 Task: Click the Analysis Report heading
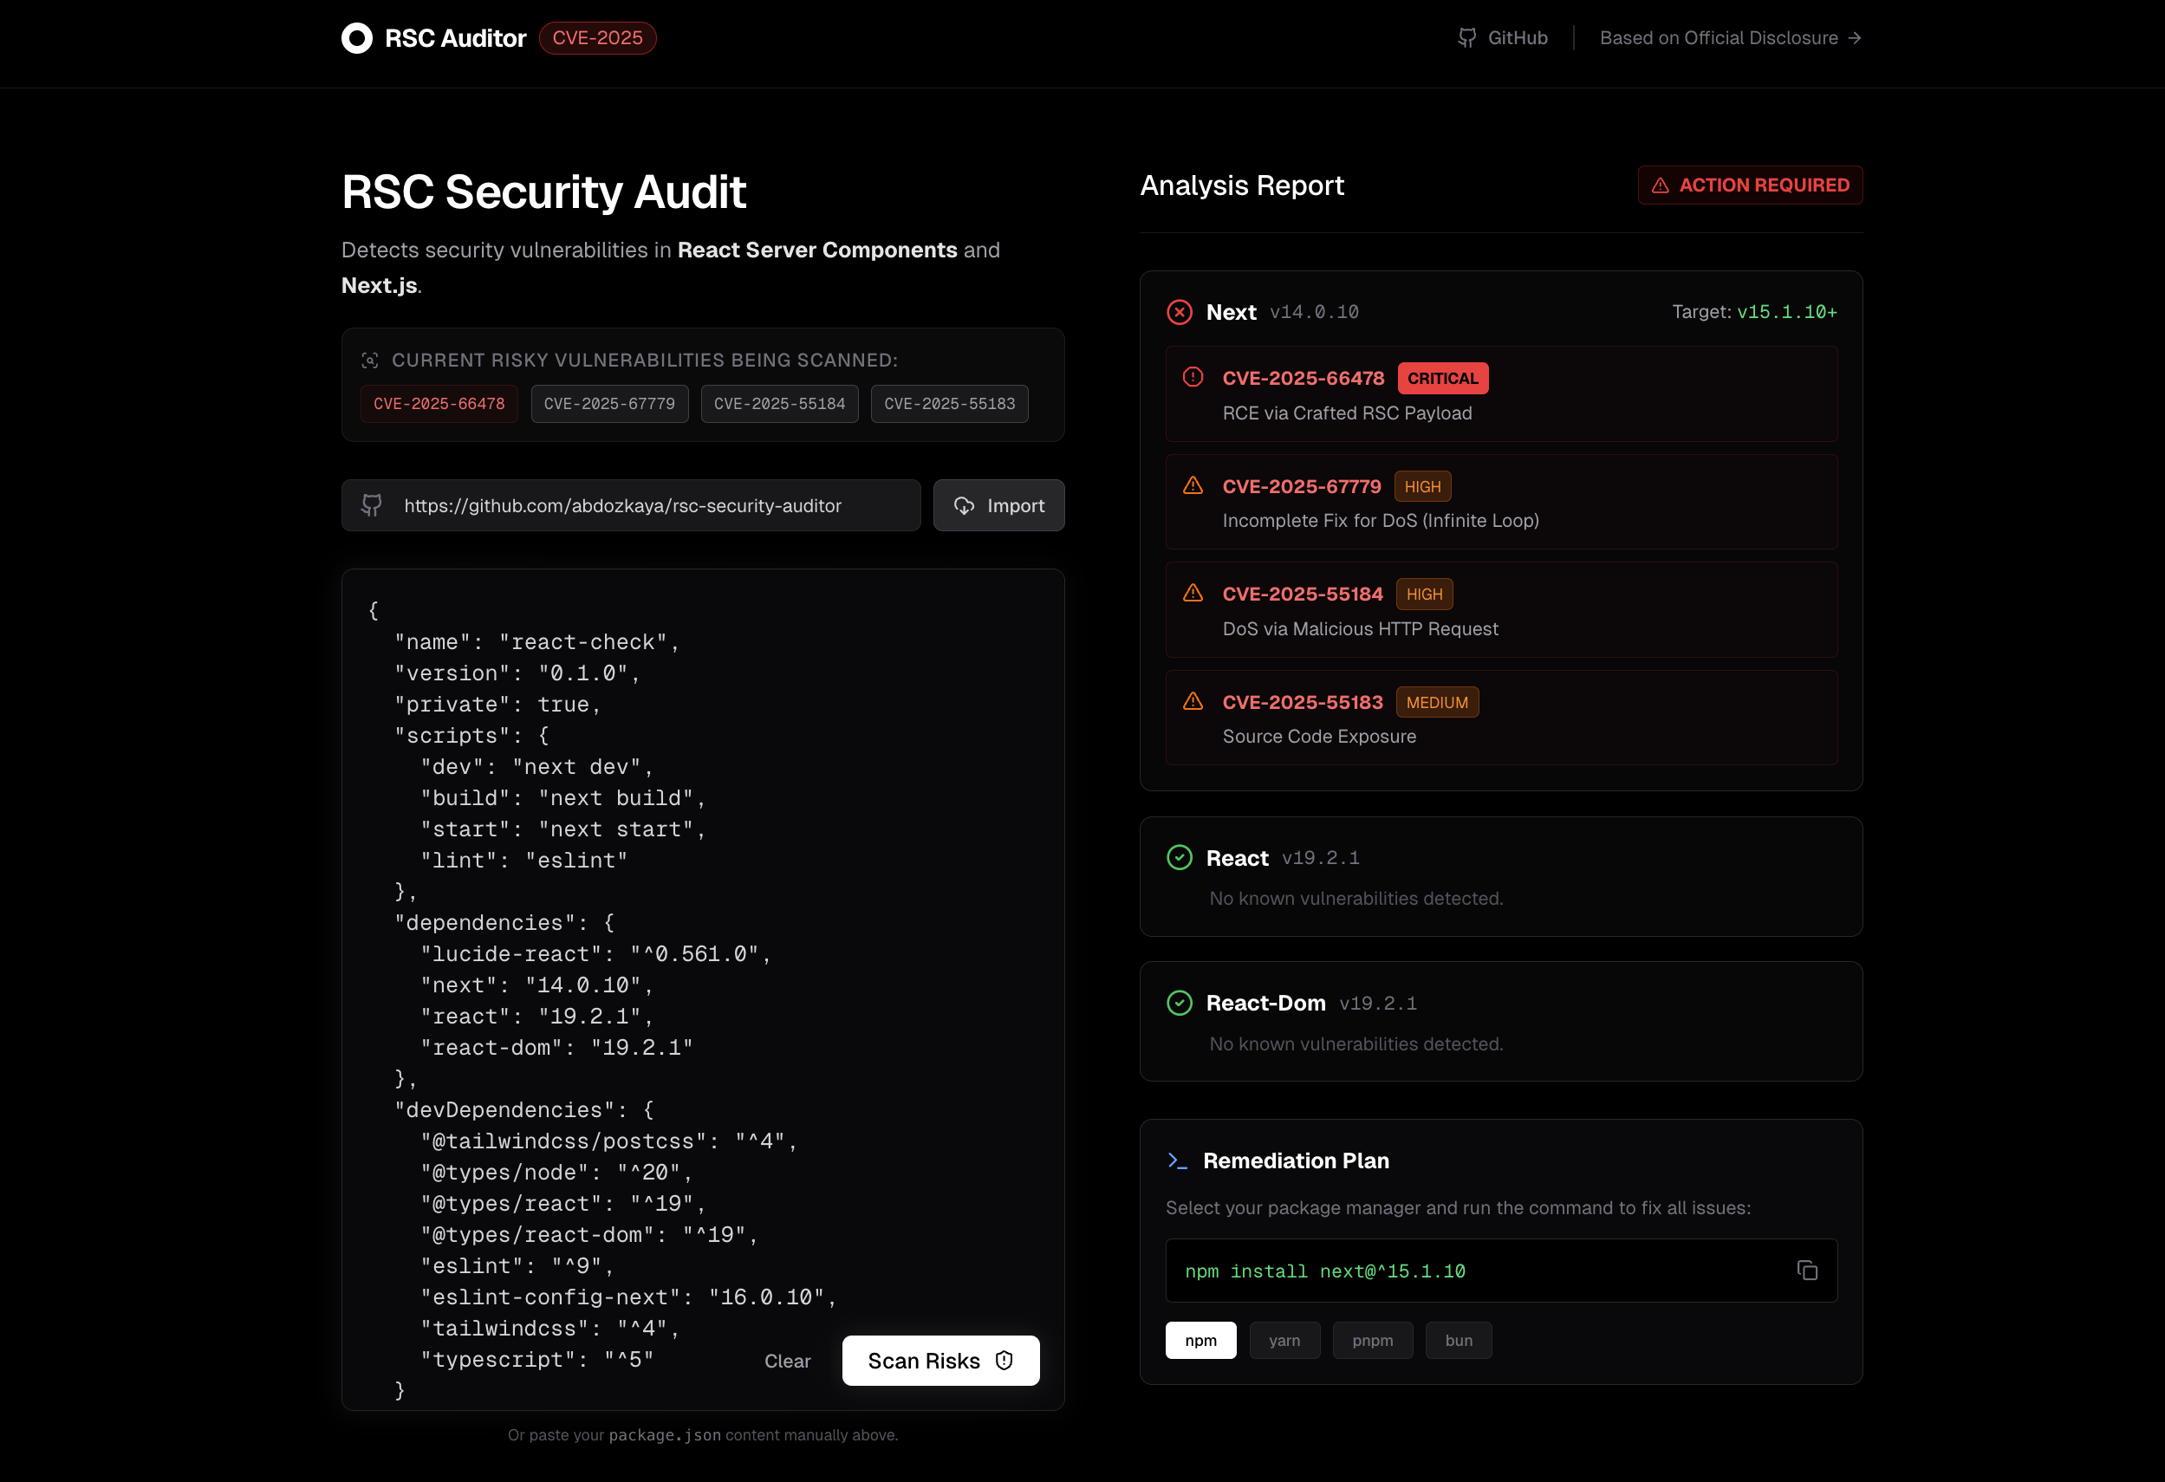click(x=1242, y=185)
